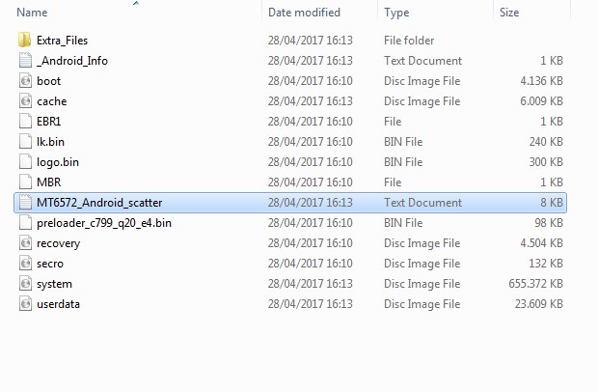This screenshot has width=598, height=392.
Task: Sort files by the Name column header
Action: pyautogui.click(x=33, y=13)
